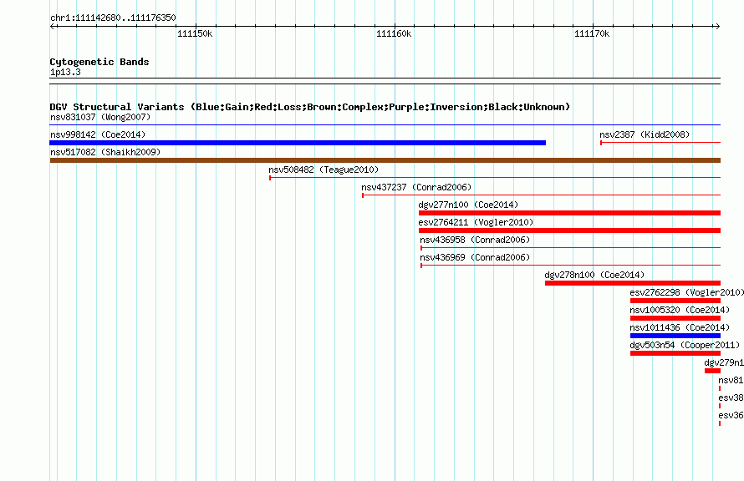Click the nsv998142 (Coe2014) label
Image resolution: width=744 pixels, height=481 pixels.
pos(98,134)
